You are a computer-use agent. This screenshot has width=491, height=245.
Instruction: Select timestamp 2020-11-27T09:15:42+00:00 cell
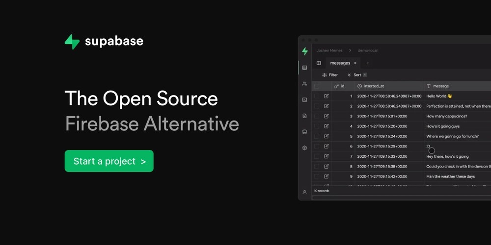click(x=389, y=176)
